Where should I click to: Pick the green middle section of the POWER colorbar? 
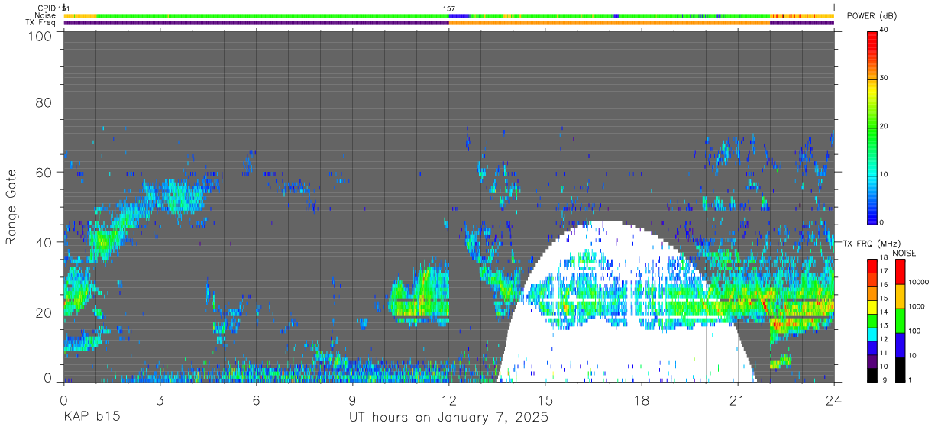point(872,126)
